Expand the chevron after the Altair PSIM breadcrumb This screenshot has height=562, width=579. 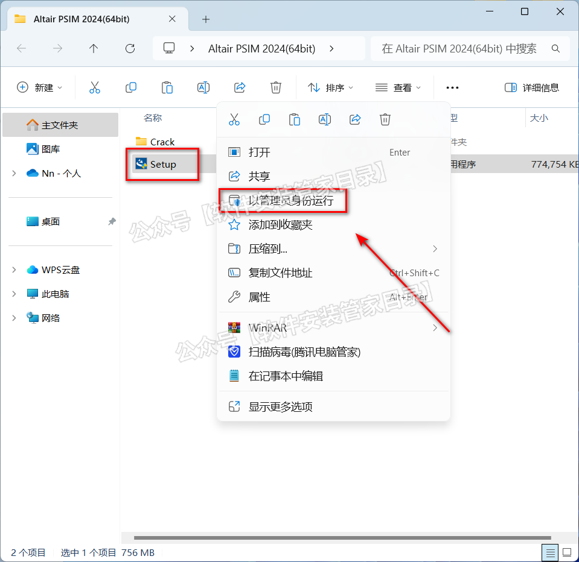click(331, 48)
